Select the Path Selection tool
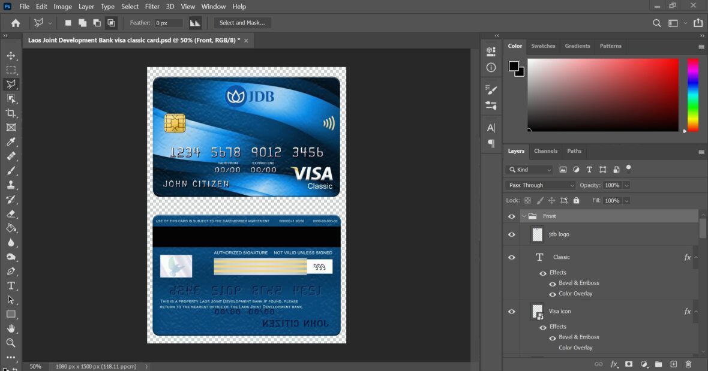 point(11,300)
